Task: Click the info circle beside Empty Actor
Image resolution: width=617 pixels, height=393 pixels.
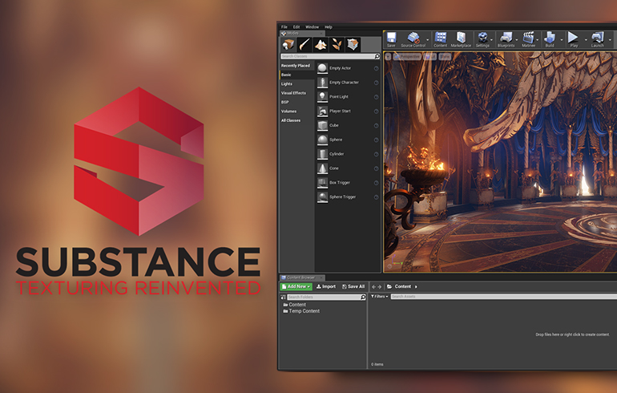Action: coord(376,68)
